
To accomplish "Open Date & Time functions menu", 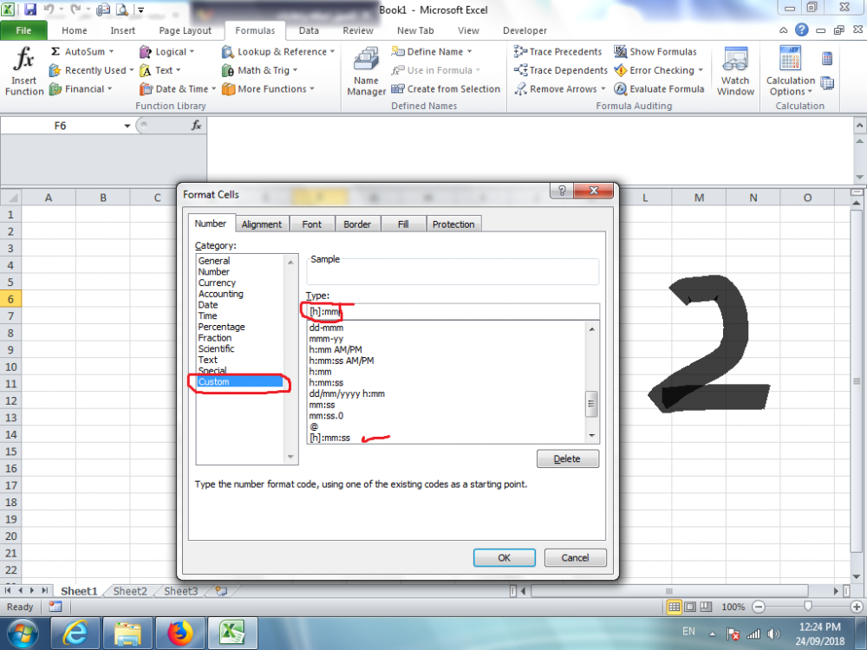I will (178, 89).
